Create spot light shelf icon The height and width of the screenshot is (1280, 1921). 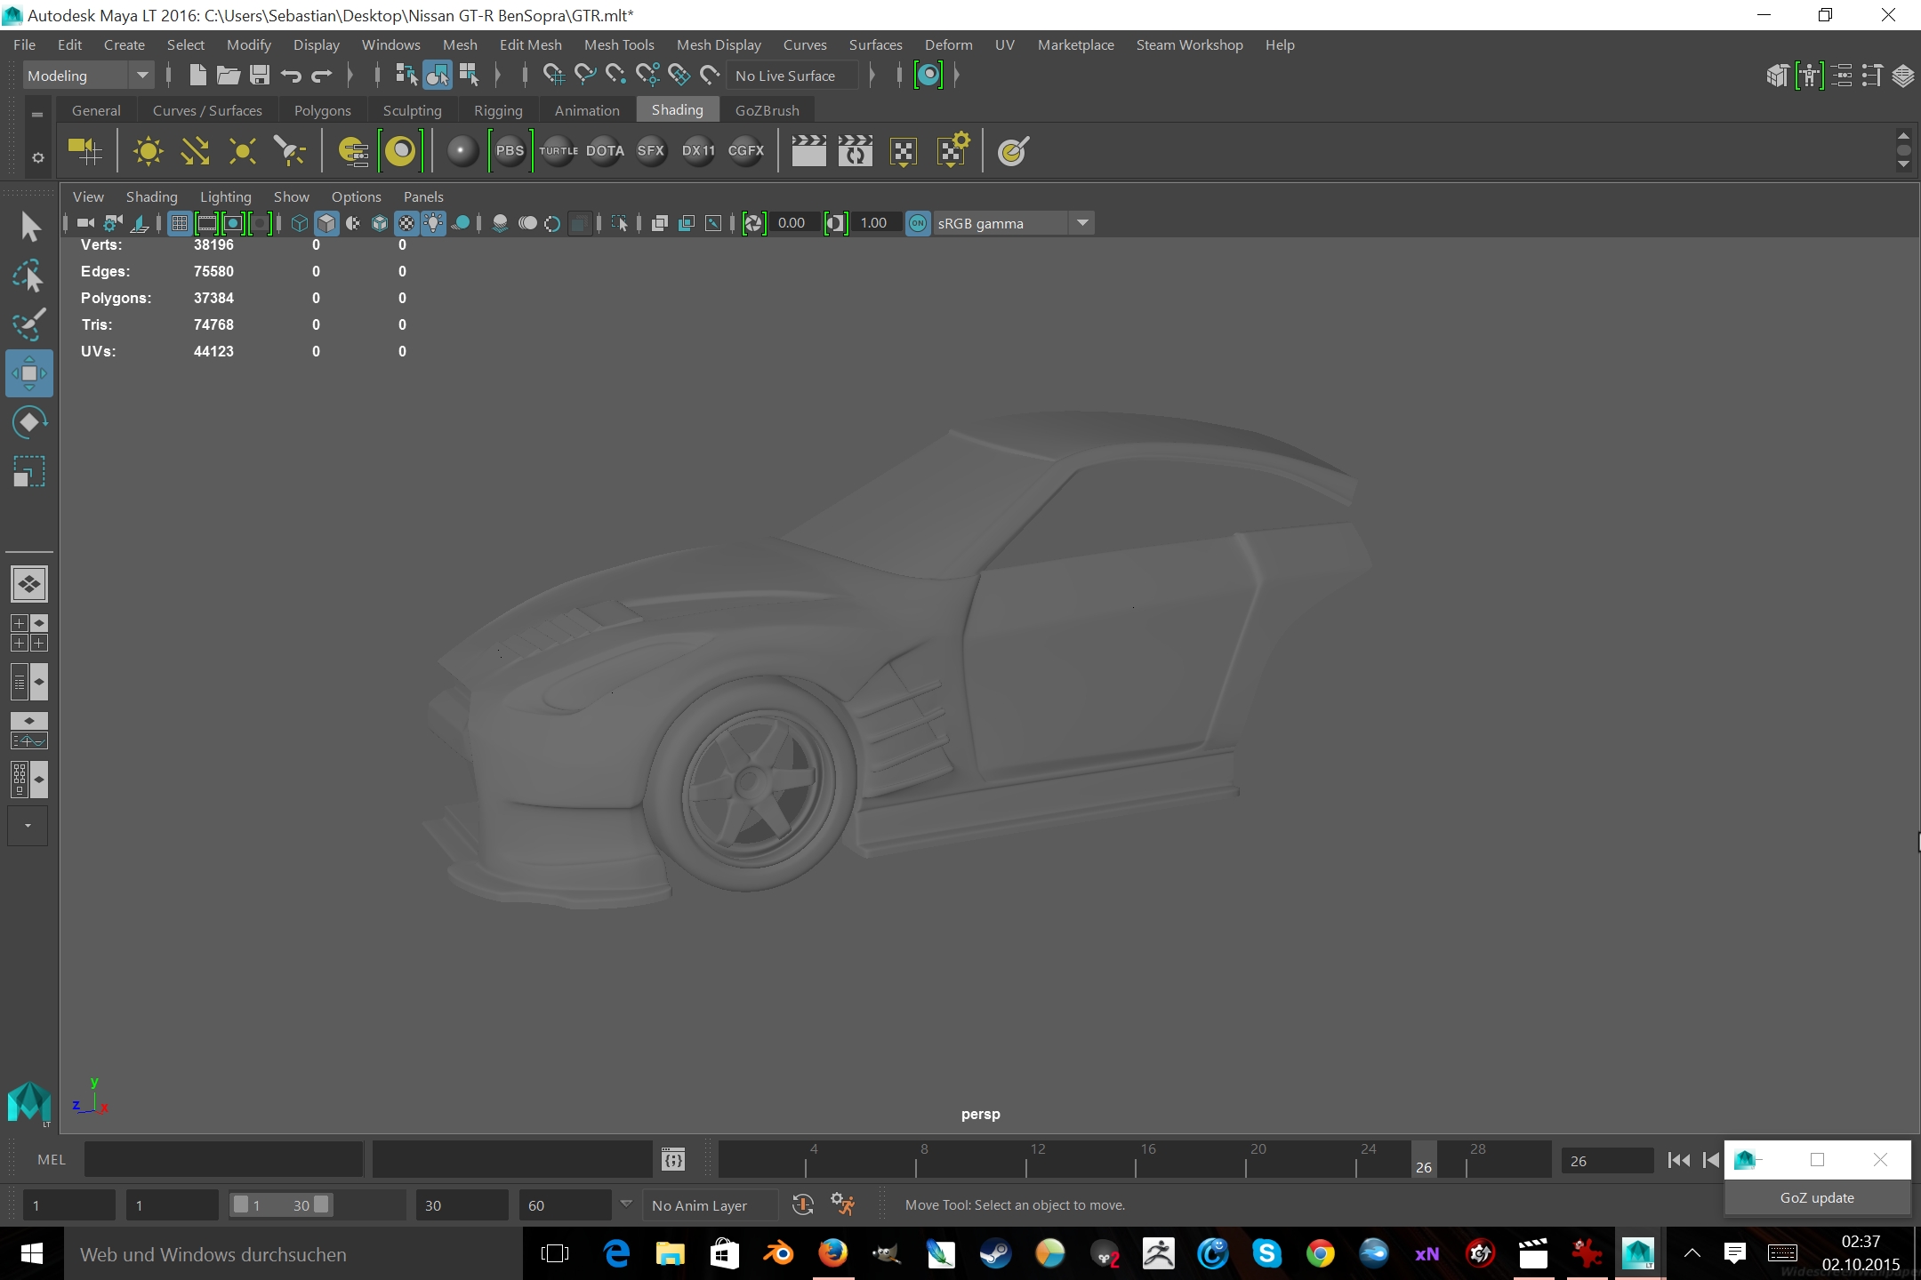[289, 151]
